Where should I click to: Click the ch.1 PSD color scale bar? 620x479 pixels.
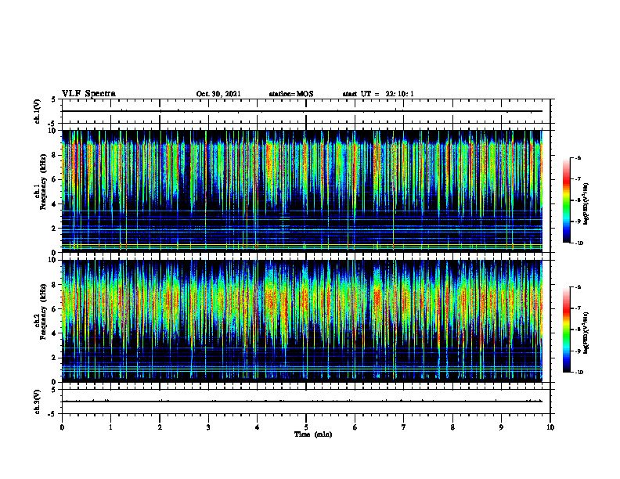pyautogui.click(x=566, y=200)
